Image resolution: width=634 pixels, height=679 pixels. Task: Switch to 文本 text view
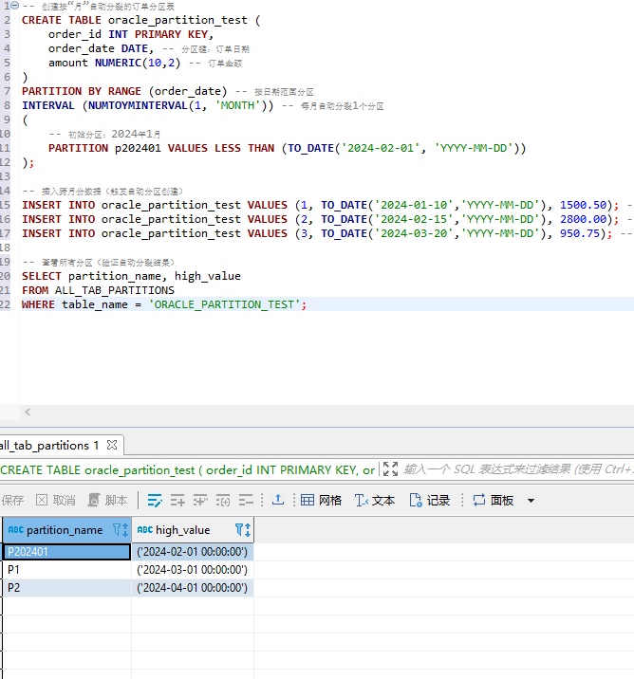point(374,500)
